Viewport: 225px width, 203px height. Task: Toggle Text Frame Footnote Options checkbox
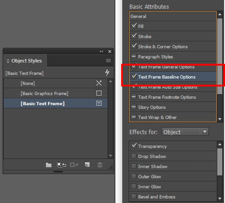pos(134,97)
